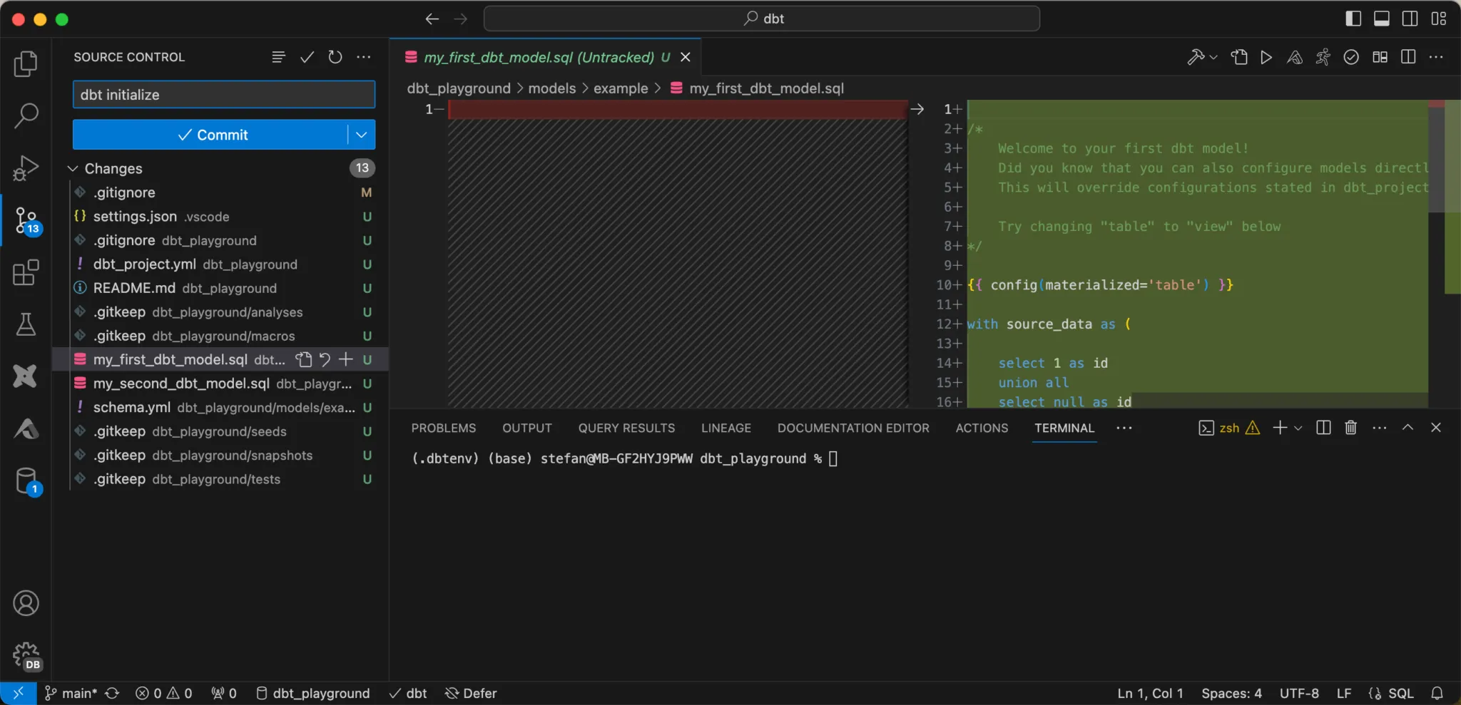Toggle bottom panel visibility
The width and height of the screenshot is (1461, 705).
[1382, 19]
